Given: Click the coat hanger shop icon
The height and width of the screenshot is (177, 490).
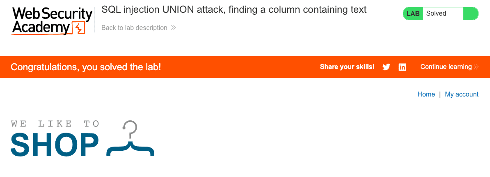Looking at the screenshot, I should tap(130, 139).
